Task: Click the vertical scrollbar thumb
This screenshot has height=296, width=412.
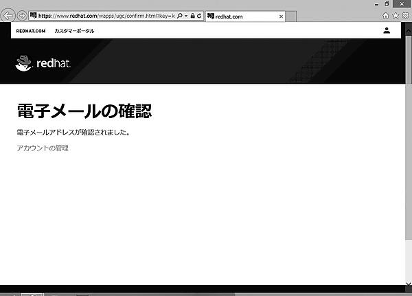Action: pos(409,137)
